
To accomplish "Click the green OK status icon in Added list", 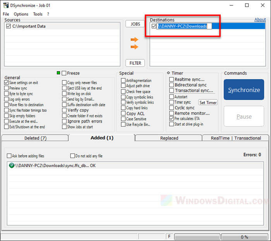I will [x=12, y=165].
